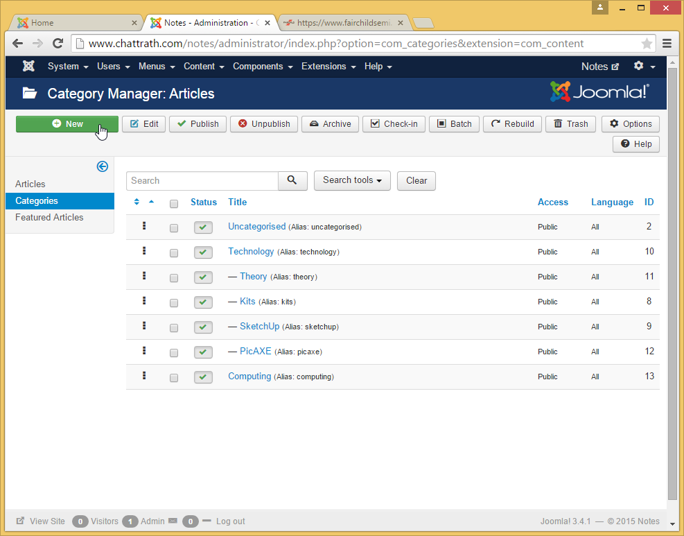Viewport: 684px width, 536px height.
Task: Tick the checkbox beside the Computing category
Action: 174,377
